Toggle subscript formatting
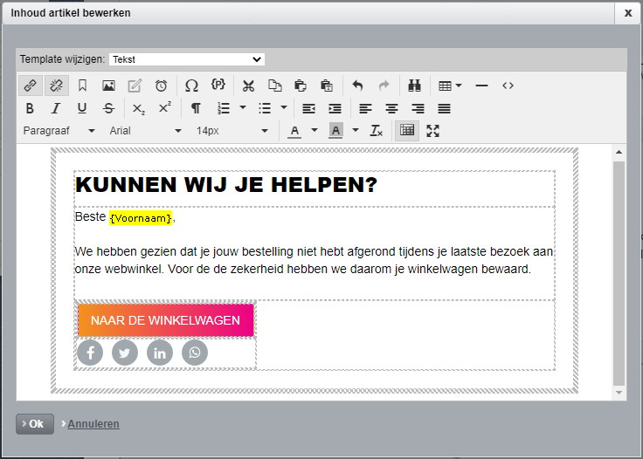The height and width of the screenshot is (459, 643). point(139,108)
